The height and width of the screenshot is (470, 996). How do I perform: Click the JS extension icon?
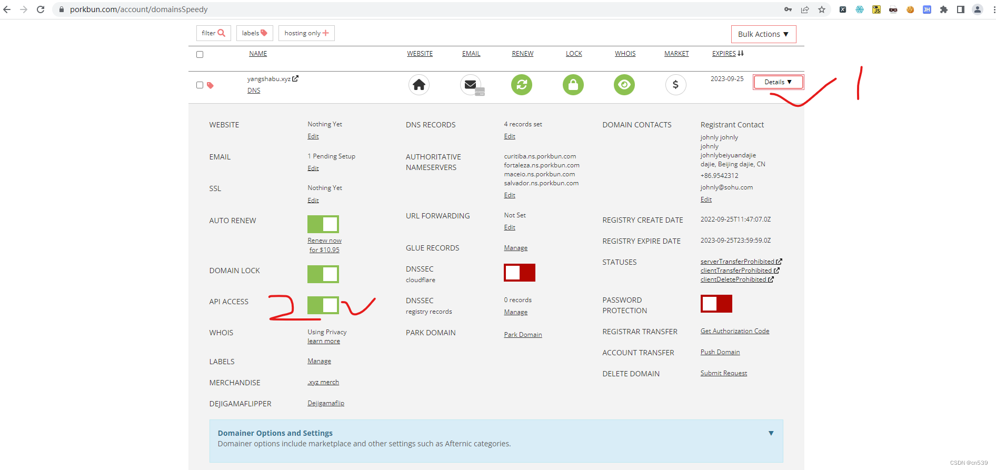(x=877, y=9)
